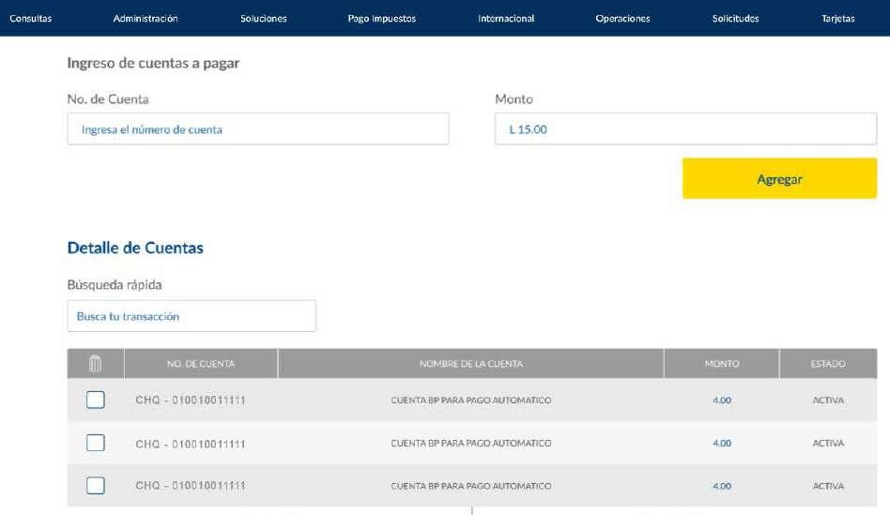This screenshot has height=515, width=890.
Task: Click the MONTO column header
Action: pos(722,364)
